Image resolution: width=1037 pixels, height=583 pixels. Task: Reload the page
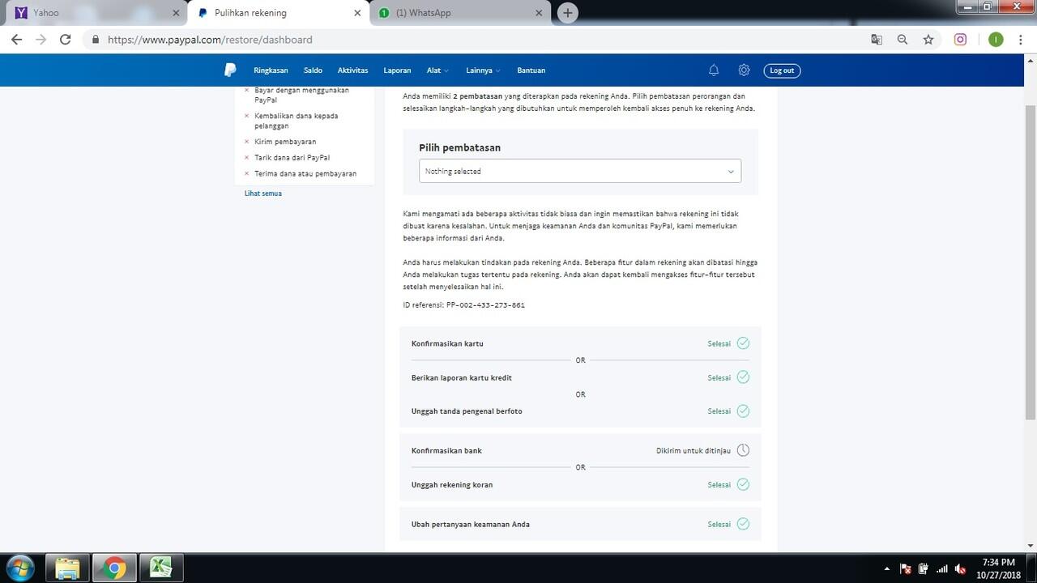pyautogui.click(x=66, y=40)
